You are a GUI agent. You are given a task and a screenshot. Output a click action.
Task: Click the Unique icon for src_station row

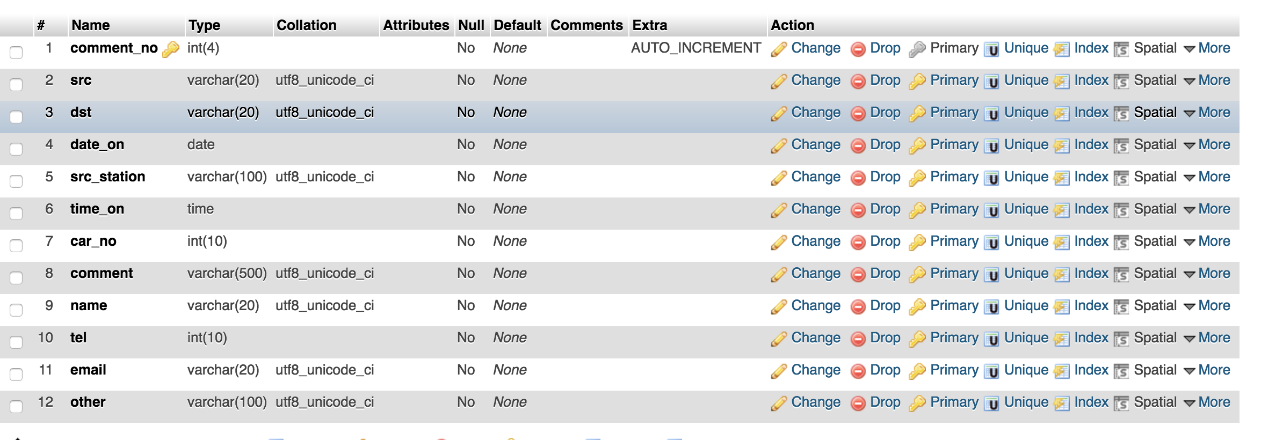(x=991, y=178)
